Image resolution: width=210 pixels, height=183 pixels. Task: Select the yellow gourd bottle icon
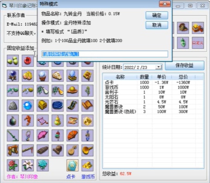(58, 120)
